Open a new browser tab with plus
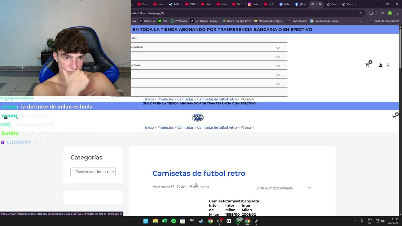This screenshot has height=226, width=402. [359, 4]
